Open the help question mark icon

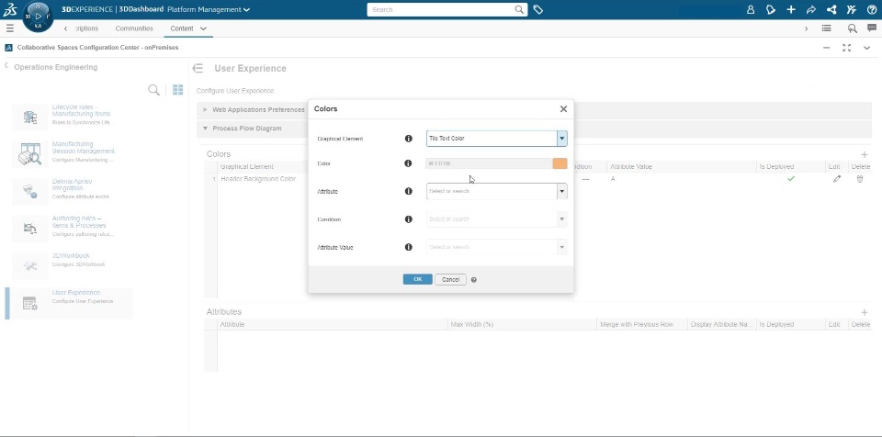pos(872,9)
